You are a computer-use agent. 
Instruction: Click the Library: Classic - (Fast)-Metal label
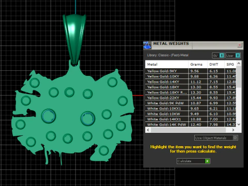coord(168,55)
